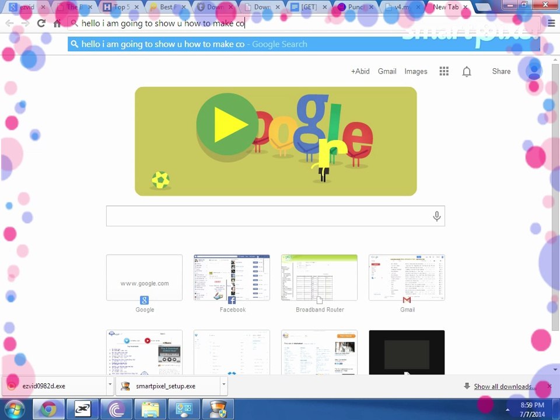Open the account avatar icon

click(534, 71)
